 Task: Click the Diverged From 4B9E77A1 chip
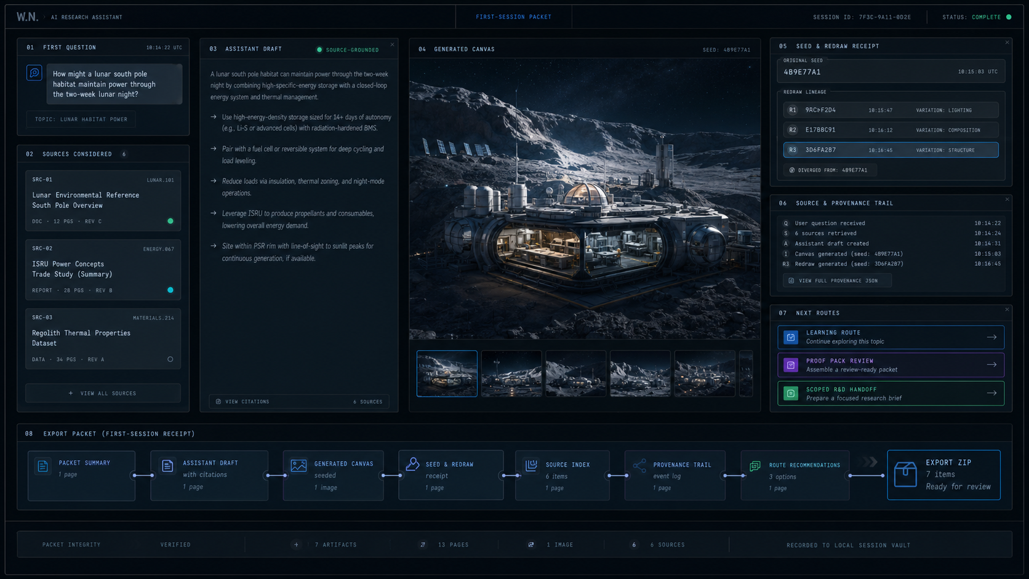(x=830, y=170)
